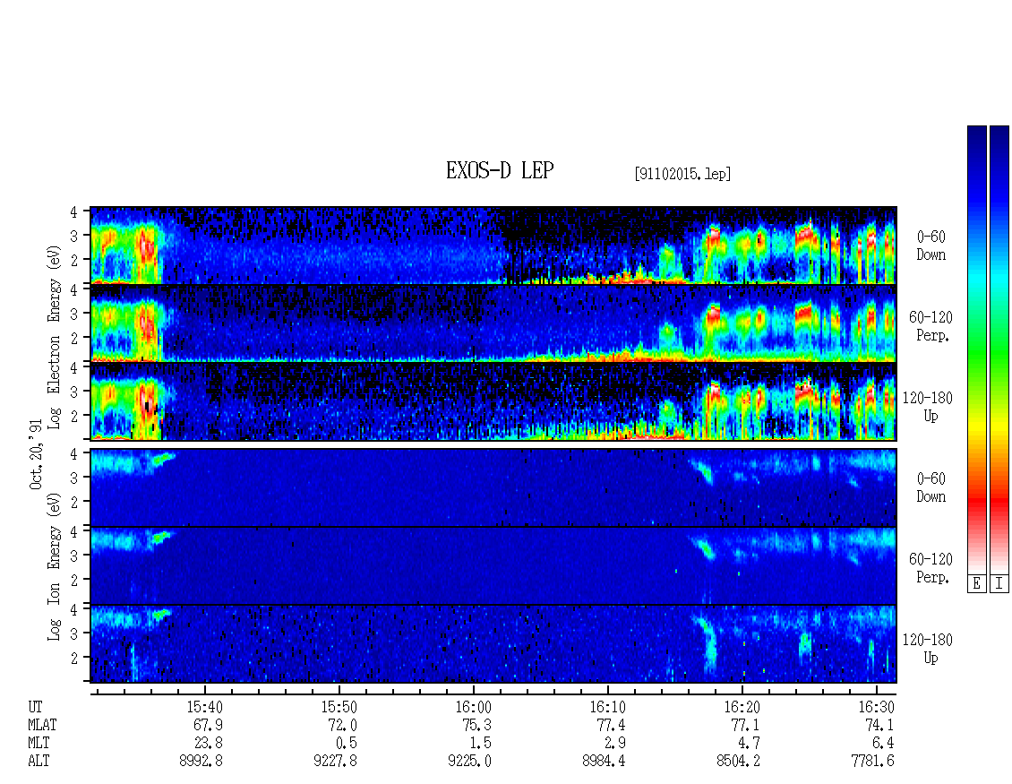Open the electron 60-120 Perp. spectrogram panel
This screenshot has height=784, width=1012.
coord(493,323)
